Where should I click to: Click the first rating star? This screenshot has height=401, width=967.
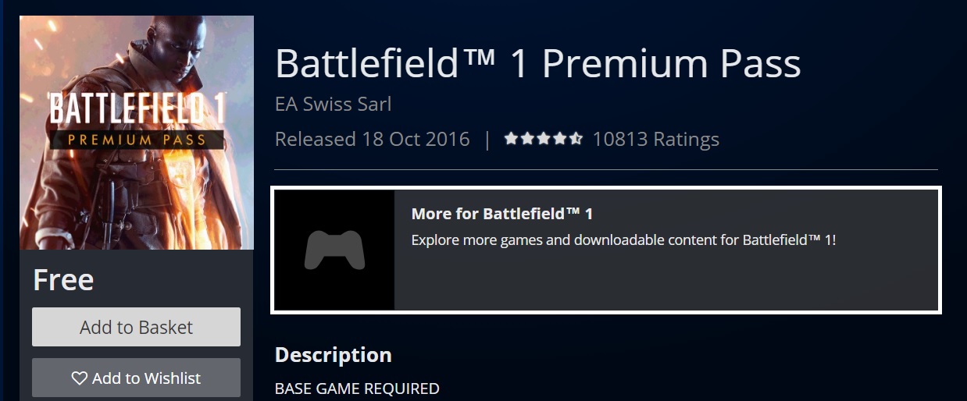tap(511, 140)
